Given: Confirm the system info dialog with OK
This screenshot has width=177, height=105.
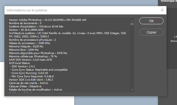Looking at the screenshot, I should (151, 21).
